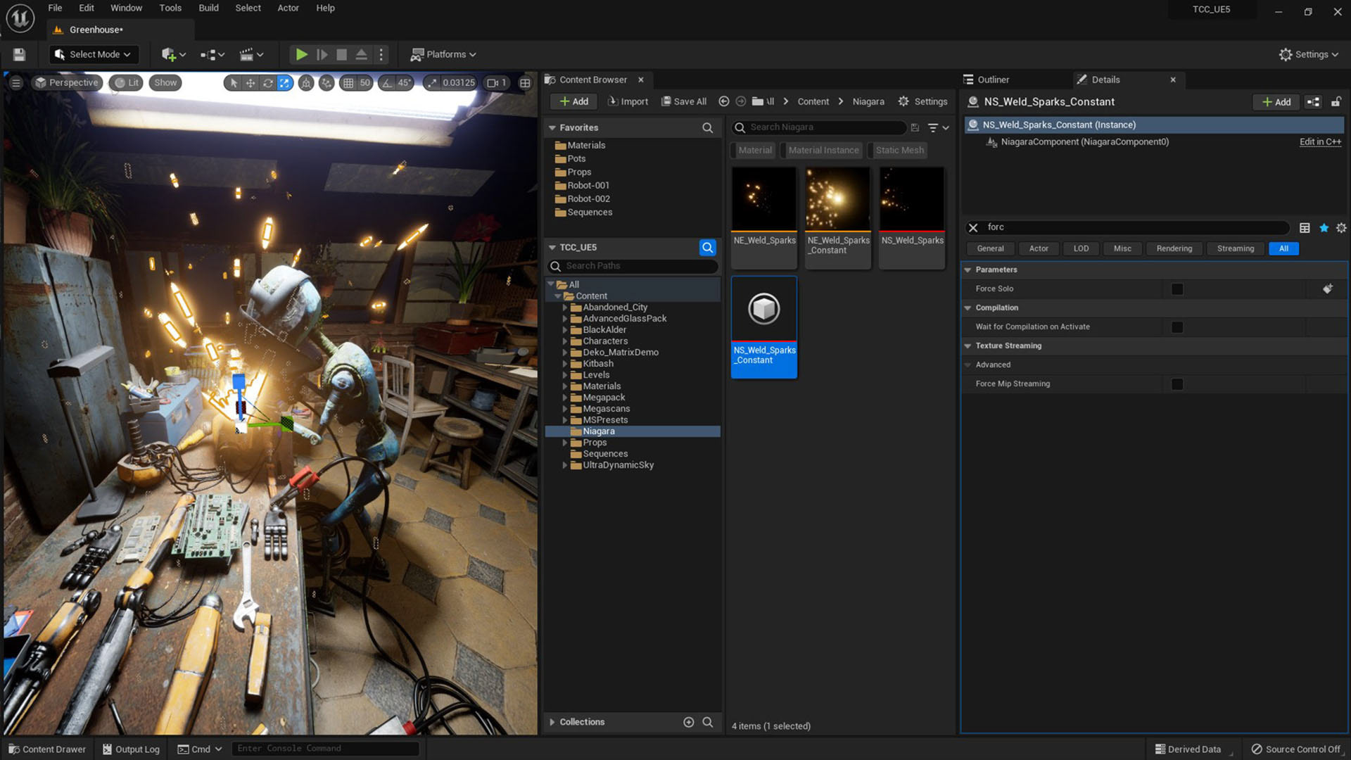Expand the Abandoned_City folder
The width and height of the screenshot is (1351, 760).
[x=564, y=308]
